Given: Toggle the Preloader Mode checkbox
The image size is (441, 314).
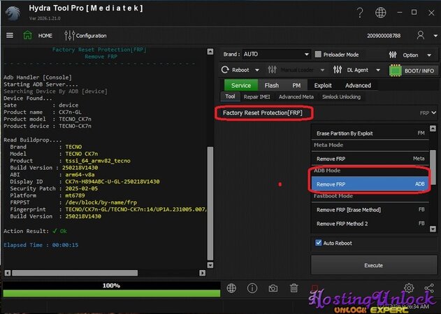Looking at the screenshot, I should (x=318, y=54).
